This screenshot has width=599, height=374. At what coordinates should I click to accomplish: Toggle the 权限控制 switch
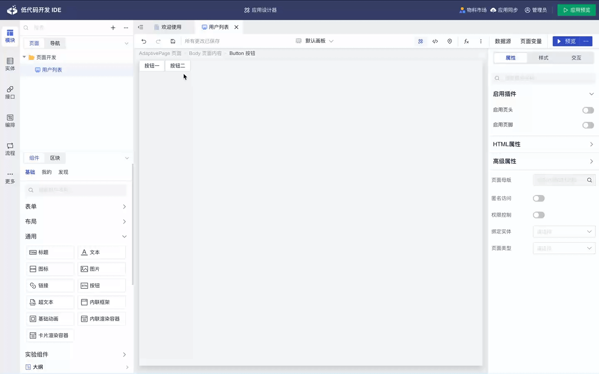pos(539,215)
